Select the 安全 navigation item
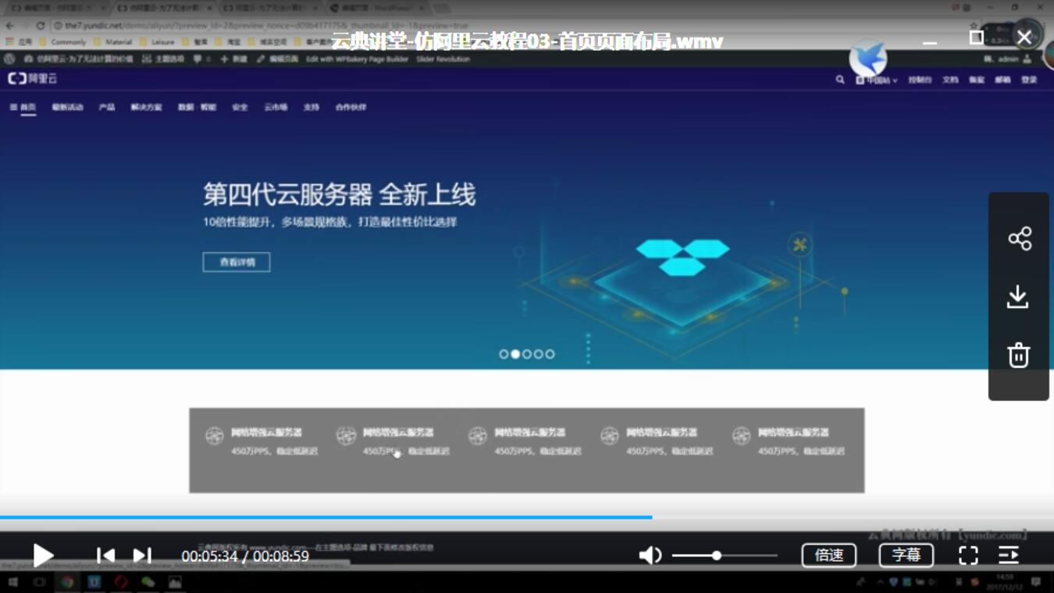This screenshot has width=1054, height=593. [240, 107]
